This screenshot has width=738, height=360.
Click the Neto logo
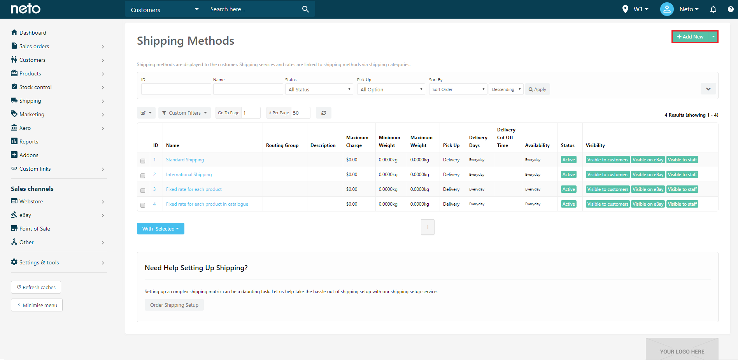click(25, 9)
